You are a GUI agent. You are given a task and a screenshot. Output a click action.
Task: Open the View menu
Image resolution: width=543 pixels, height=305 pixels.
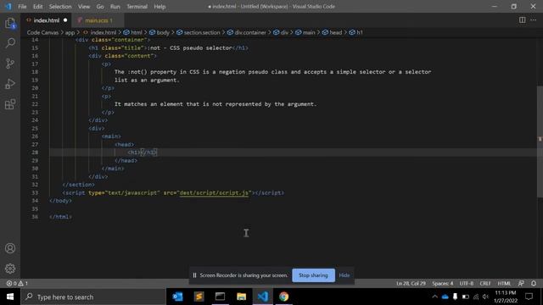point(84,7)
